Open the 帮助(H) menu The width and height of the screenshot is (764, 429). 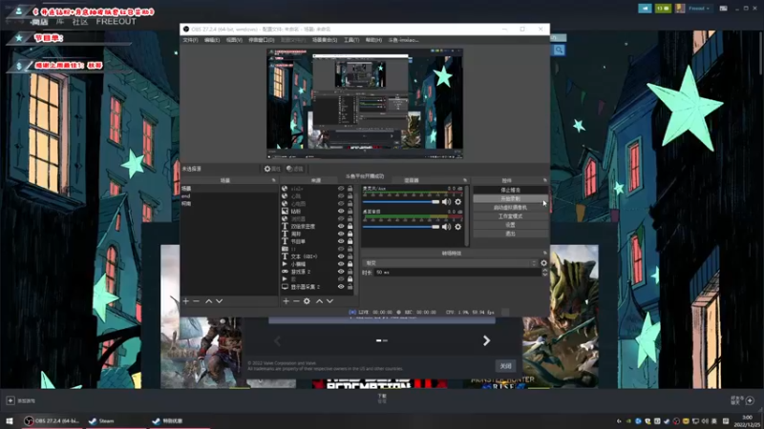[373, 40]
